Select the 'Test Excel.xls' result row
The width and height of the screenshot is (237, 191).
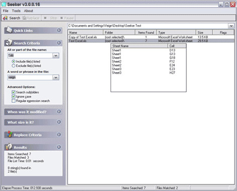(x=151, y=41)
